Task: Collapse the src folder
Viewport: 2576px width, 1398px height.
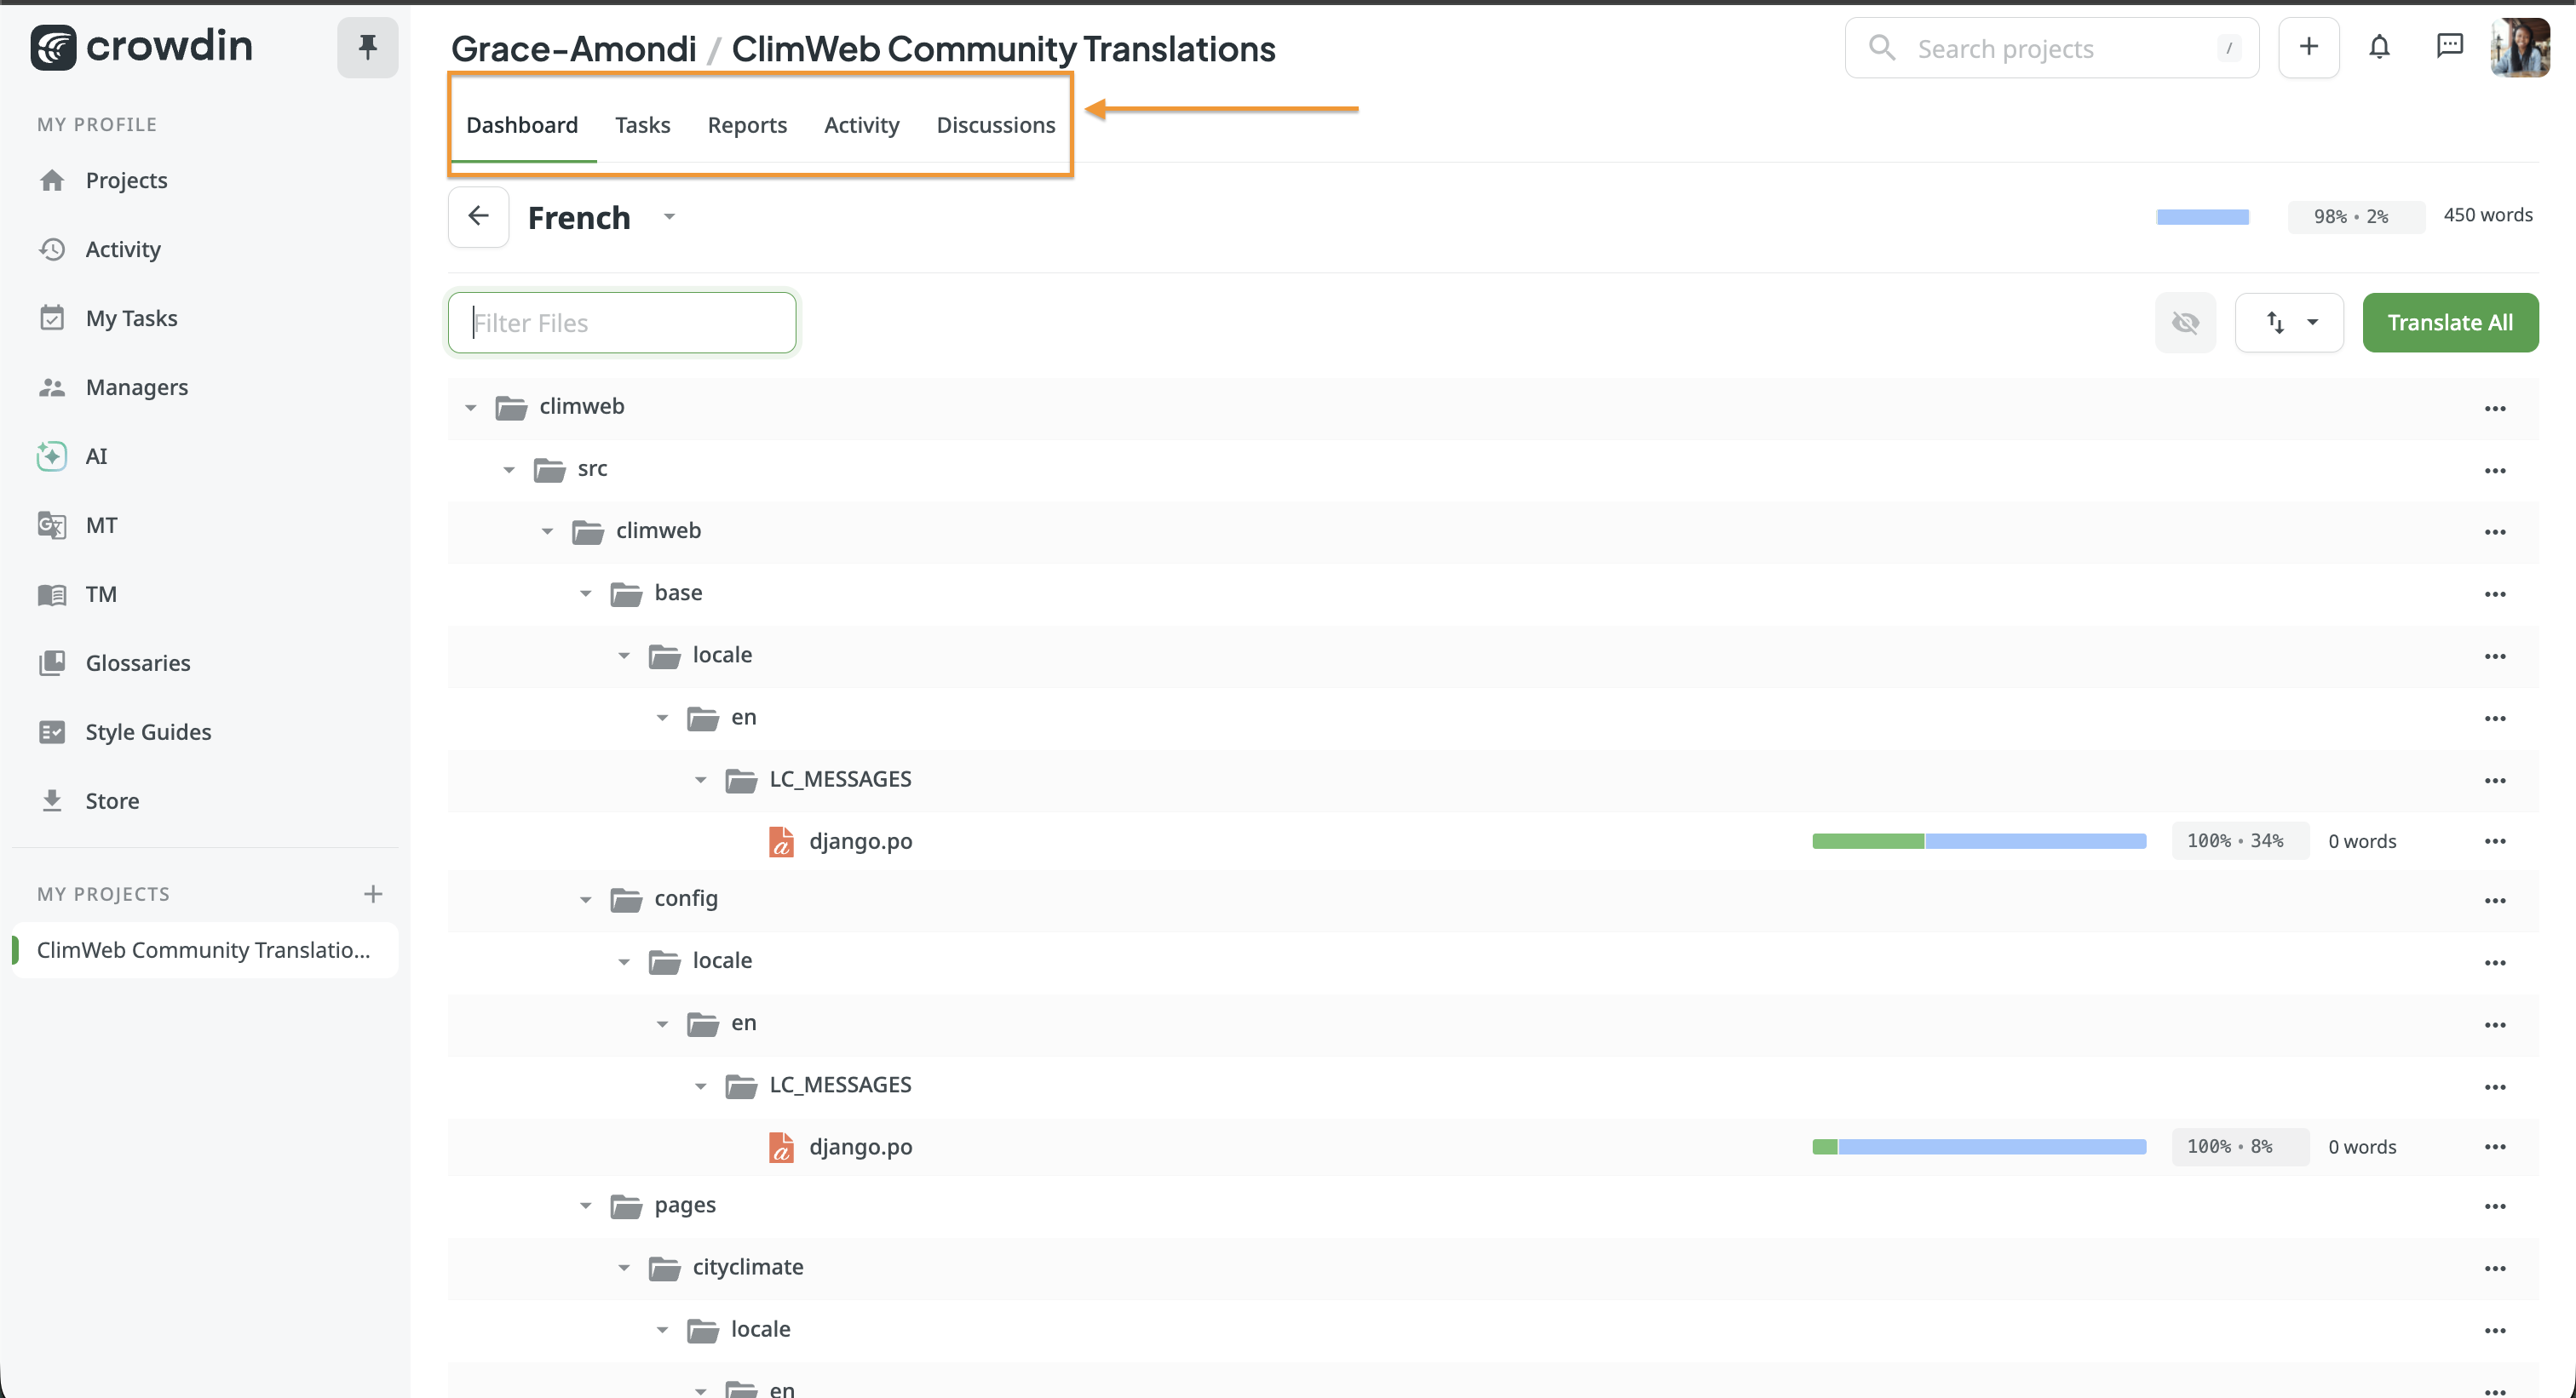Action: coord(509,470)
